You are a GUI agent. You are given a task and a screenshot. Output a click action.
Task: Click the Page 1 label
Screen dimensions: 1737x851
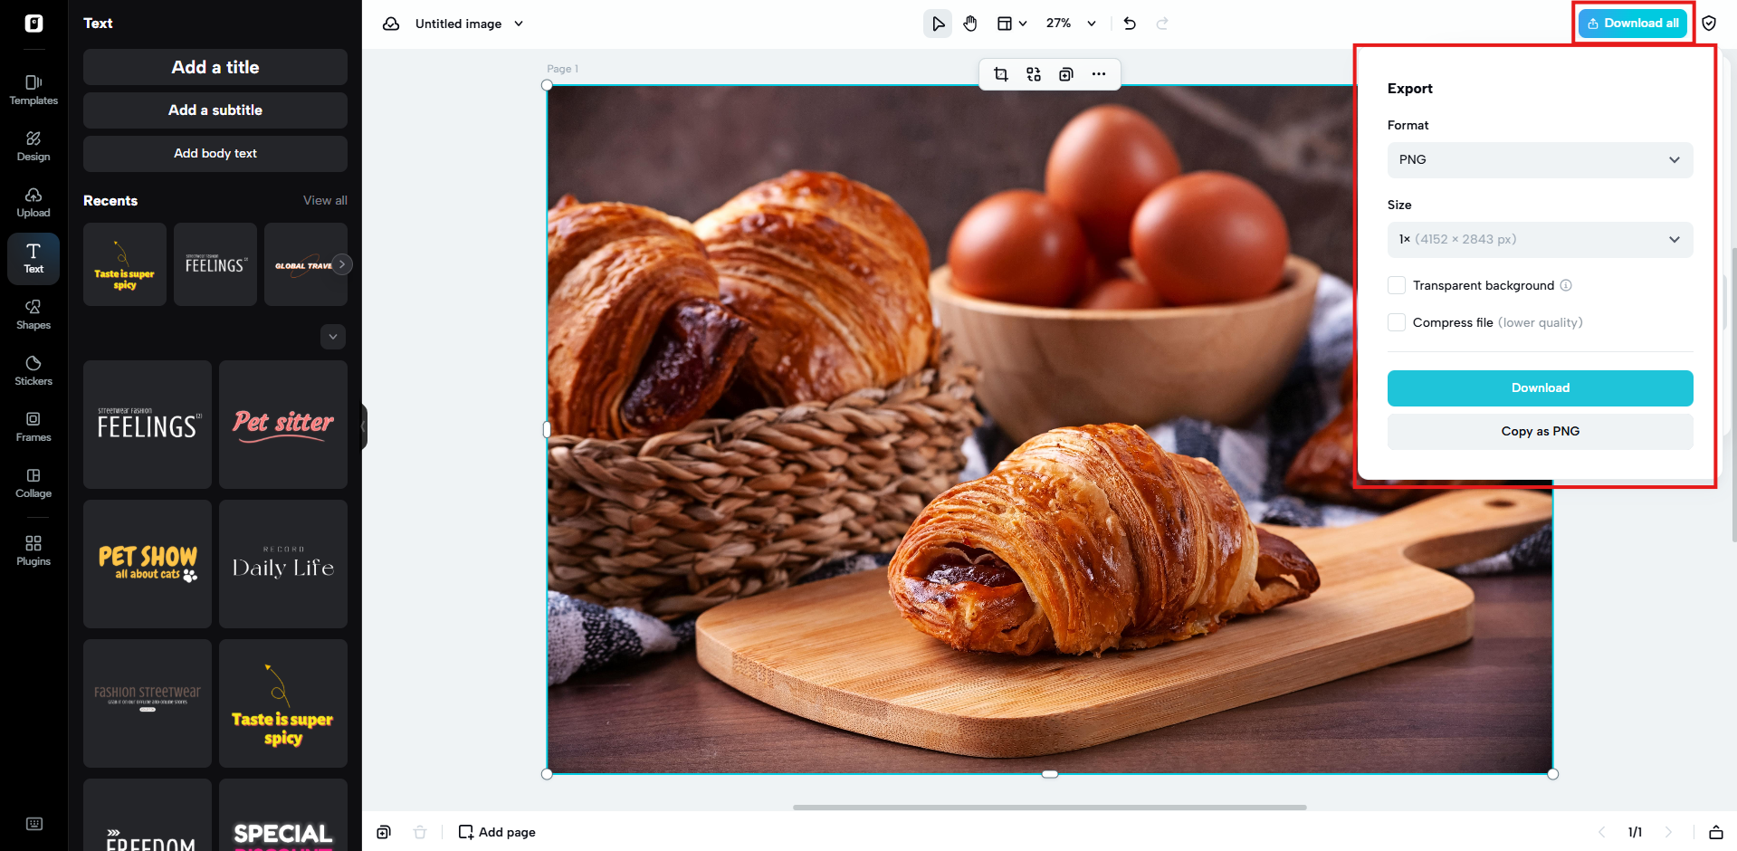(562, 69)
